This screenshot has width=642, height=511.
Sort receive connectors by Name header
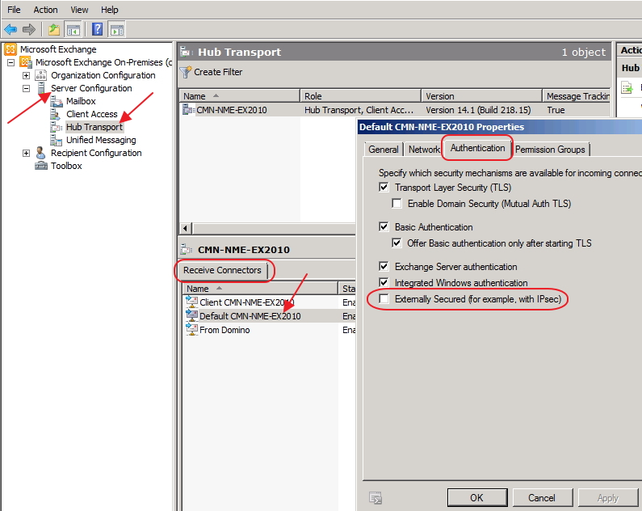tap(260, 289)
